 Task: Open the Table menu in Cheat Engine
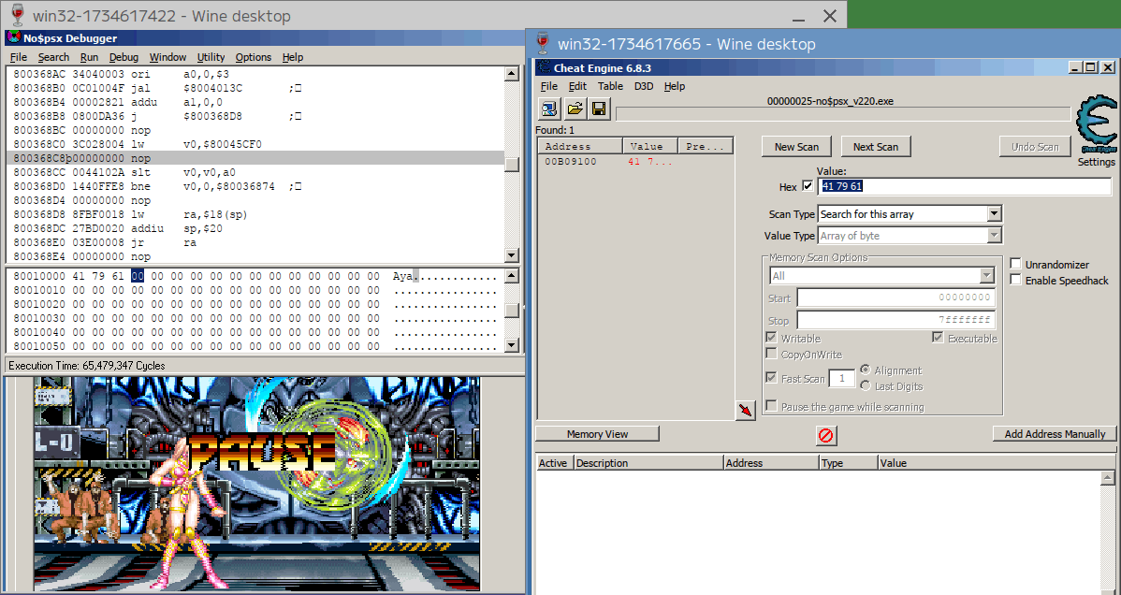point(610,86)
